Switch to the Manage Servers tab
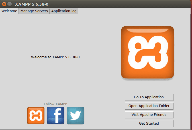Viewport: 192px width, 130px height. (x=34, y=11)
